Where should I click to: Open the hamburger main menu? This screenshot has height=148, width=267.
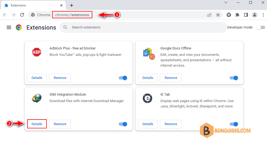point(9,27)
